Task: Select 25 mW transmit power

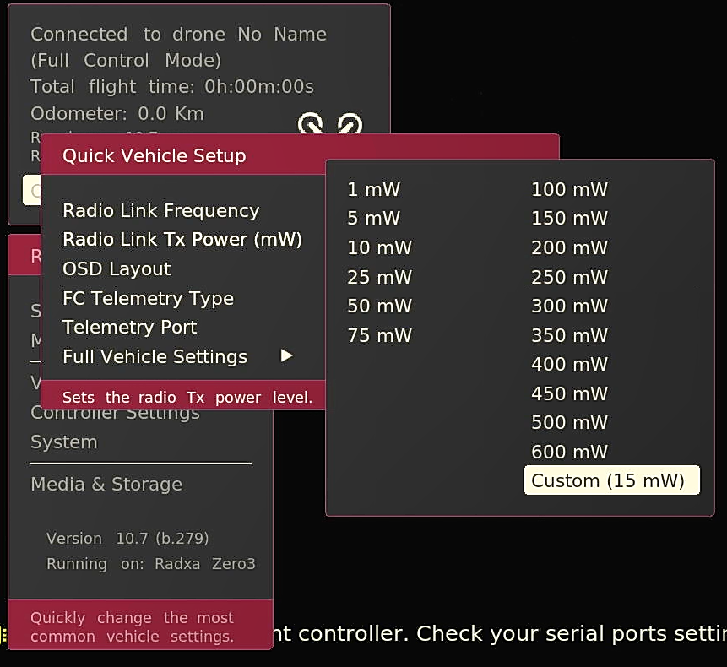Action: [x=379, y=276]
